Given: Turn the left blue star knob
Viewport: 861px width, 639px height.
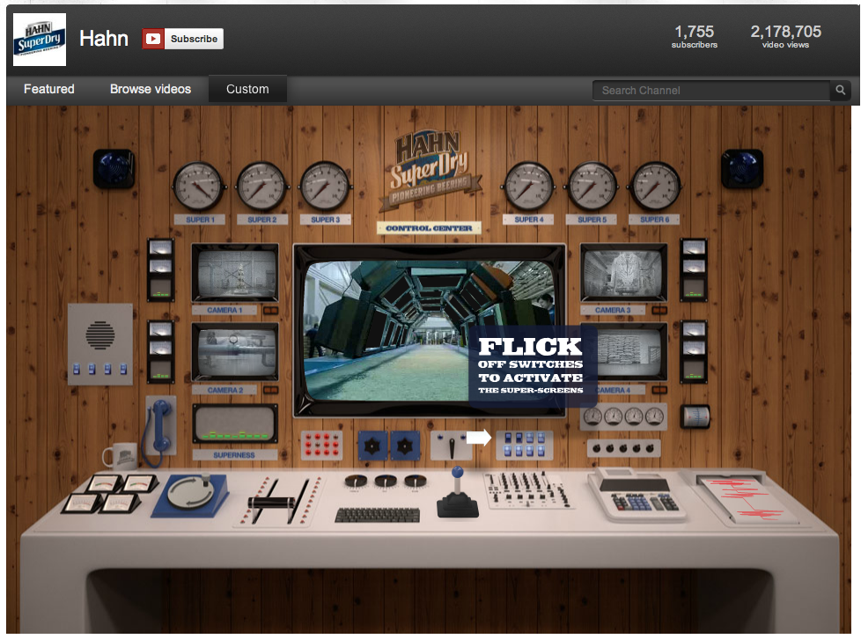Looking at the screenshot, I should tap(372, 445).
